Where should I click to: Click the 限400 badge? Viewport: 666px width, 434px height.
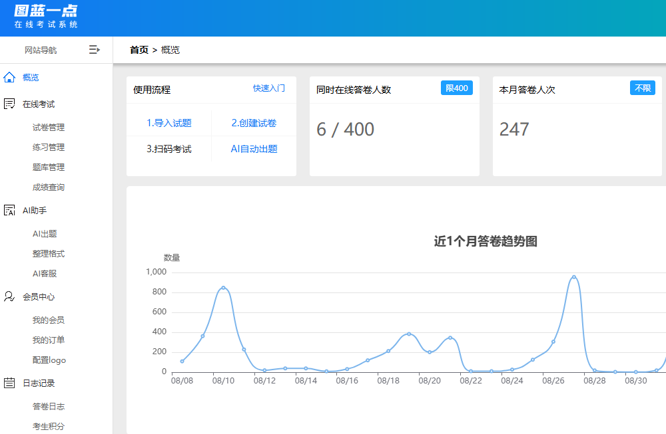coord(457,88)
